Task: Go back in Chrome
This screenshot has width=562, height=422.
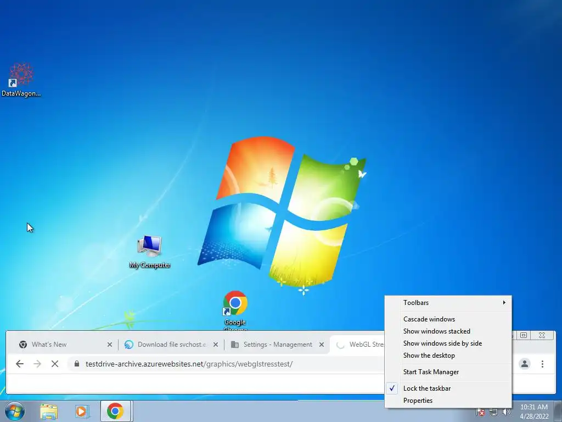Action: pyautogui.click(x=20, y=364)
